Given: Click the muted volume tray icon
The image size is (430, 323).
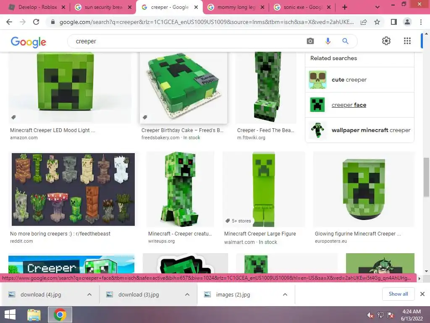Looking at the screenshot, I should tap(370, 315).
